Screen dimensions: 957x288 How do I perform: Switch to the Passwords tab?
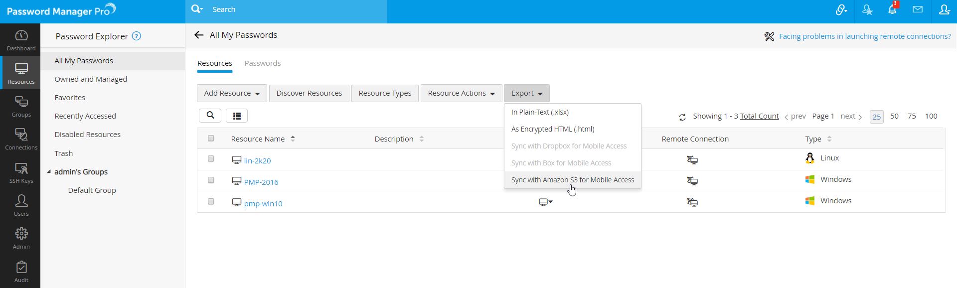[x=262, y=63]
